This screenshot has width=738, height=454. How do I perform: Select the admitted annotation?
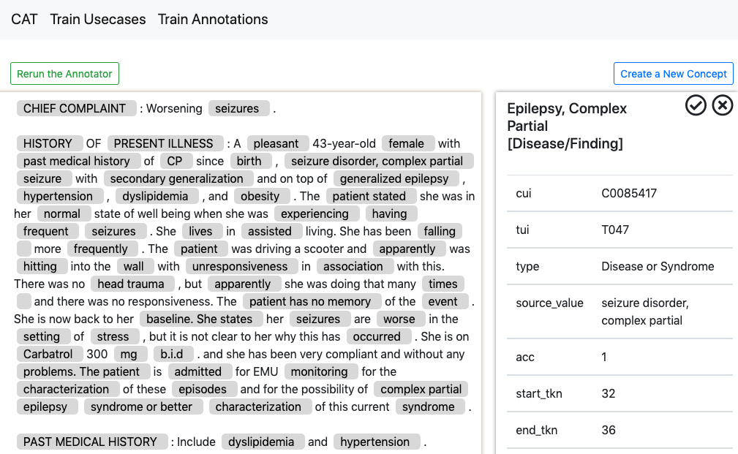point(200,371)
